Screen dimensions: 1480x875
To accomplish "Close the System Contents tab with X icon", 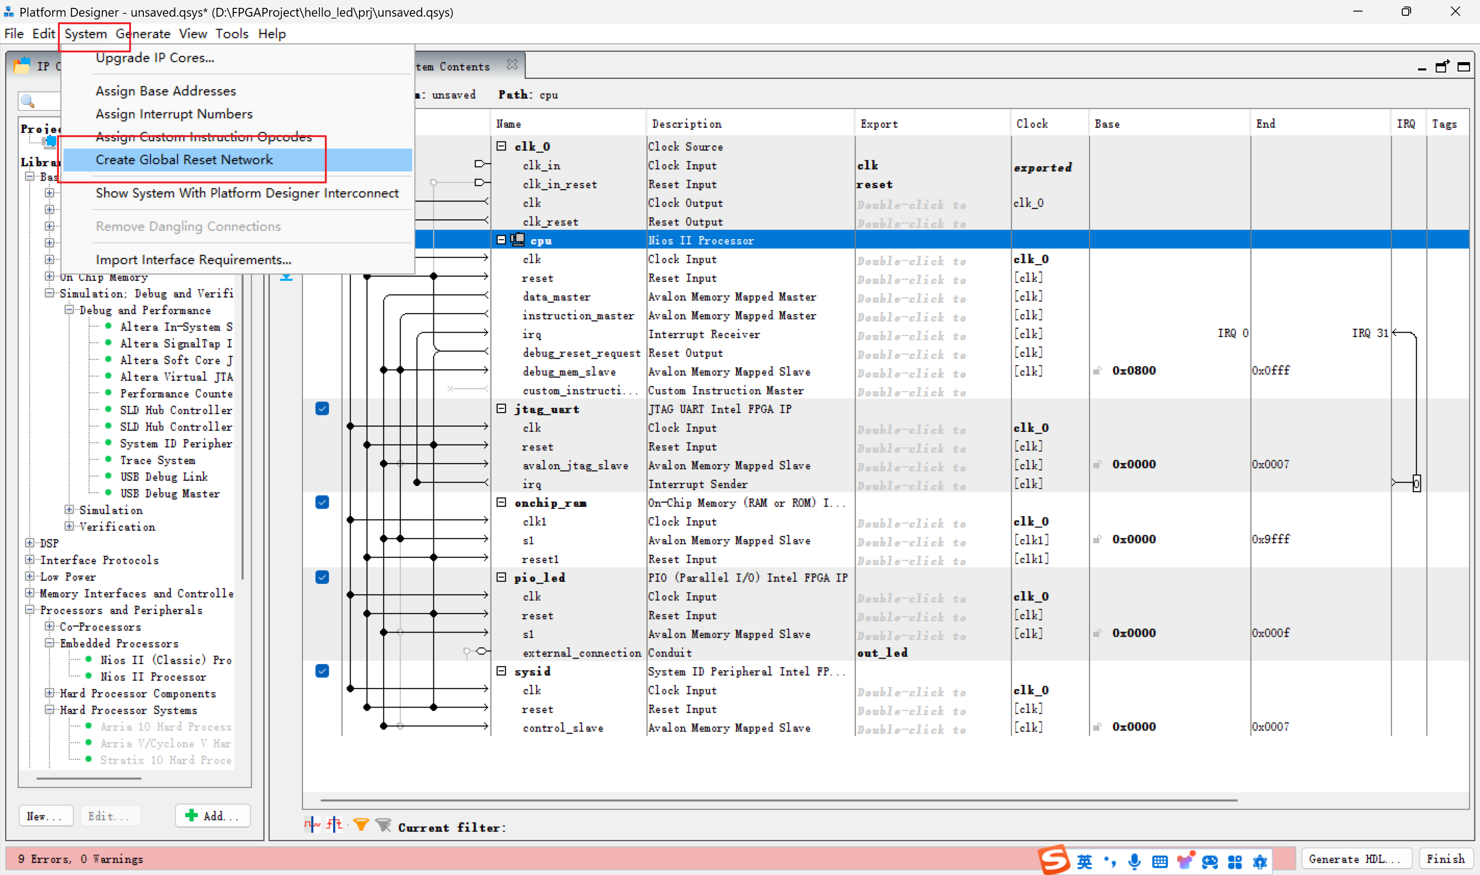I will tap(512, 65).
